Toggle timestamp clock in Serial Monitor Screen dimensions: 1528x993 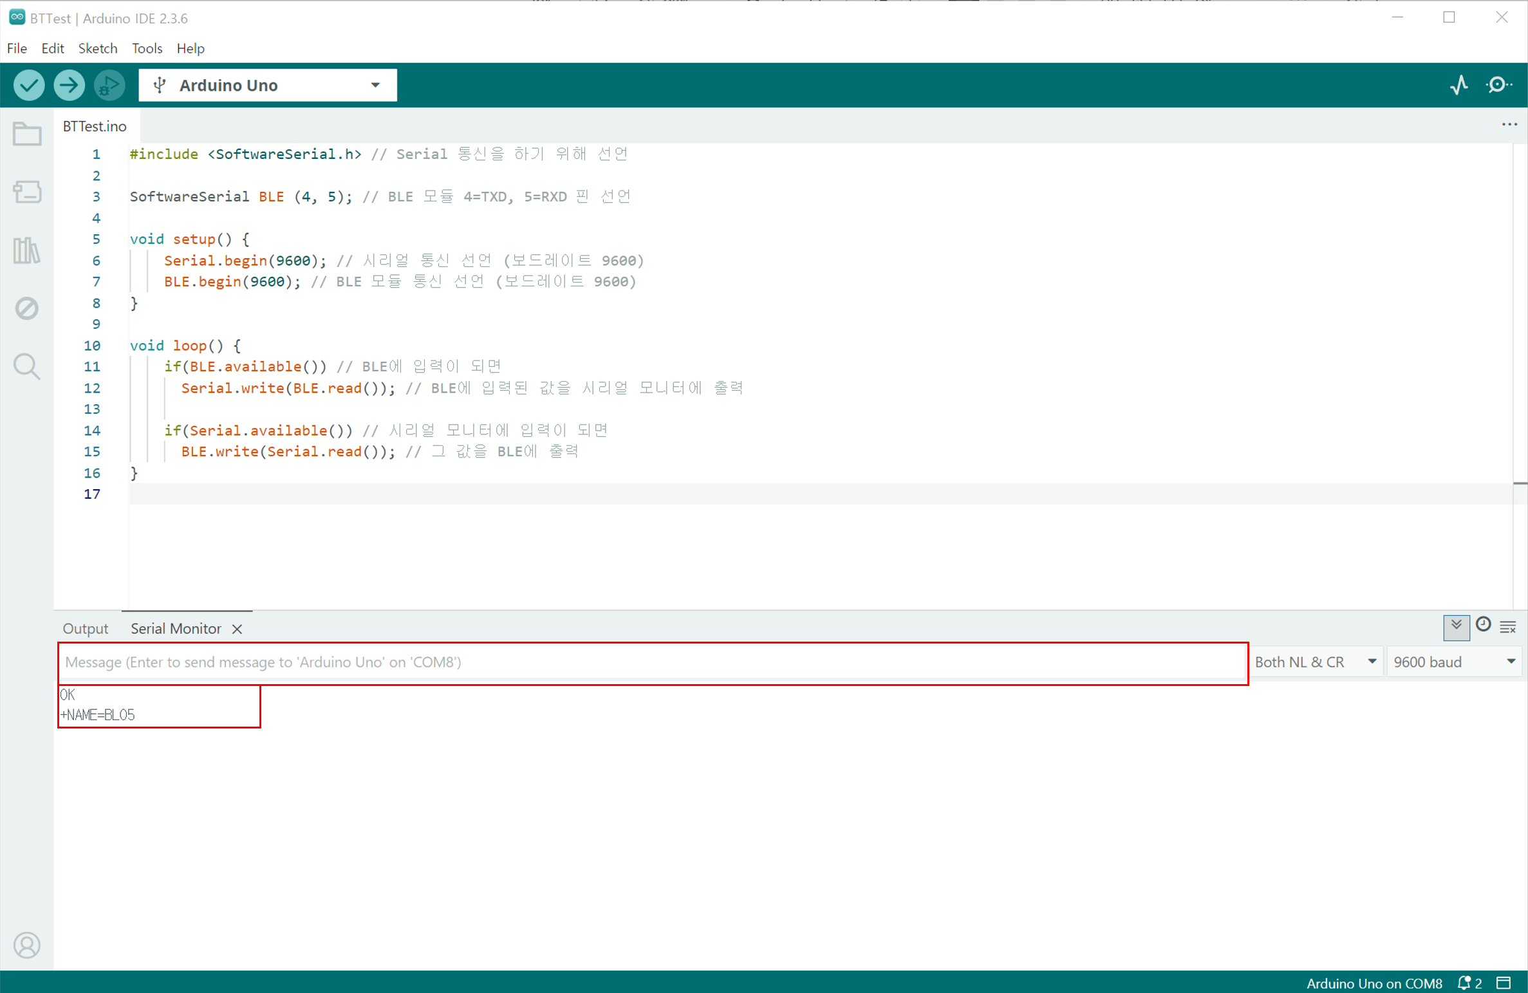1483,625
